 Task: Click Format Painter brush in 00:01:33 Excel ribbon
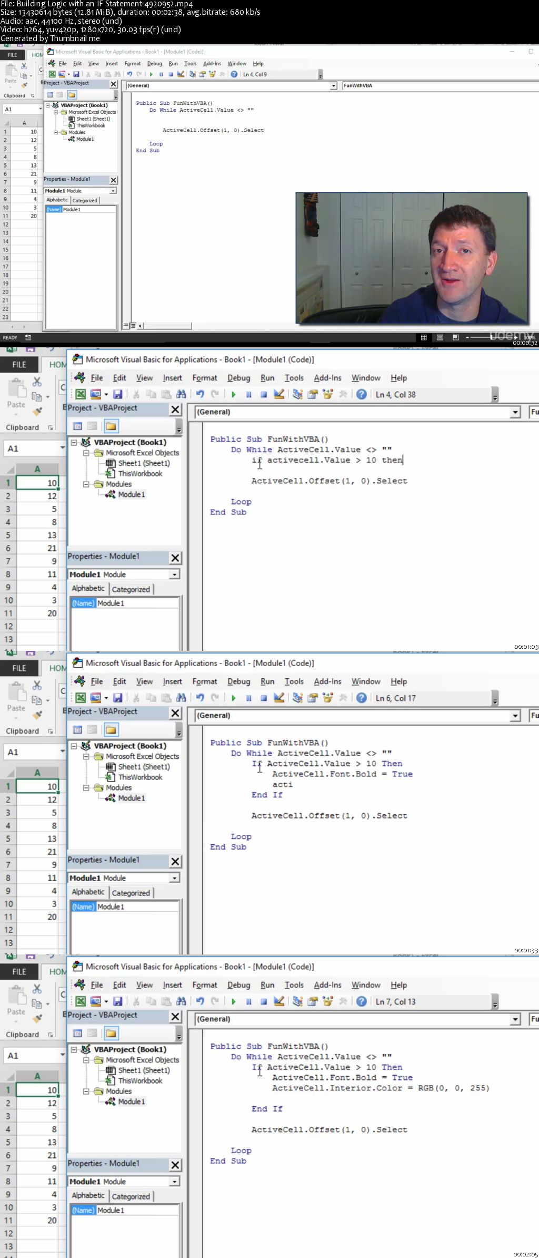pyautogui.click(x=37, y=715)
